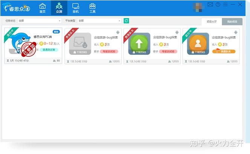Switch to the 我的项目 tab
250x154 pixels.
pyautogui.click(x=232, y=22)
